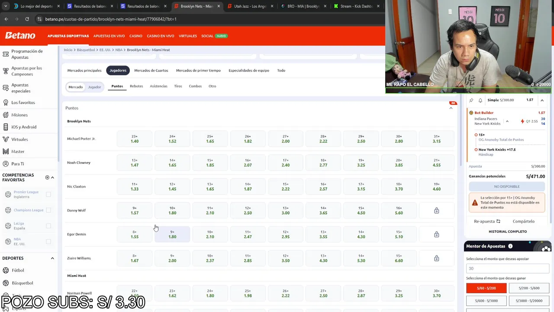Collapse the Competencias Favoritas section
554x312 pixels.
[52, 177]
